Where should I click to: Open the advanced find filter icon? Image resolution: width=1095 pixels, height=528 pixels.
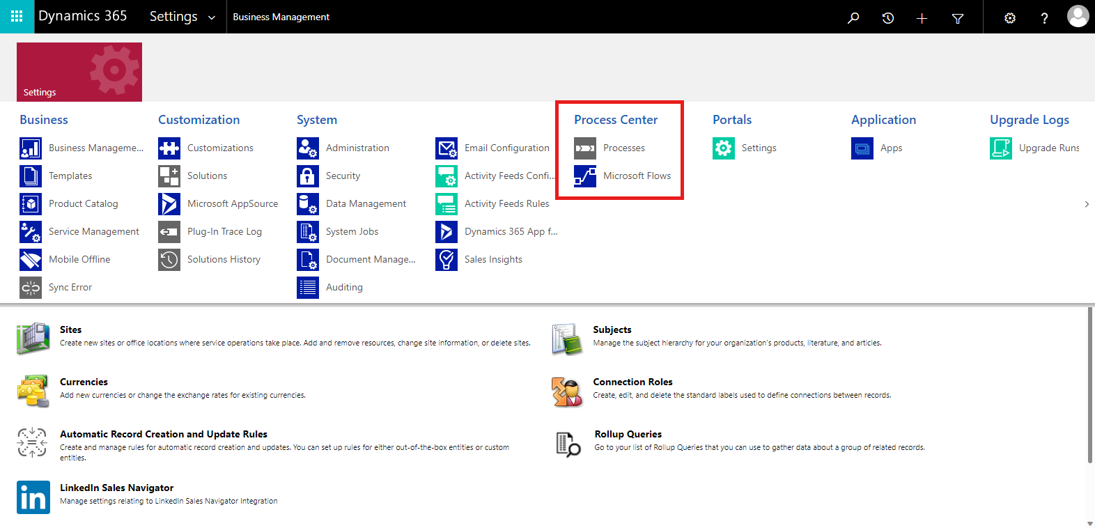pos(958,18)
